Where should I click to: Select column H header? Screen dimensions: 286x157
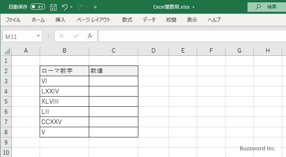[268, 51]
